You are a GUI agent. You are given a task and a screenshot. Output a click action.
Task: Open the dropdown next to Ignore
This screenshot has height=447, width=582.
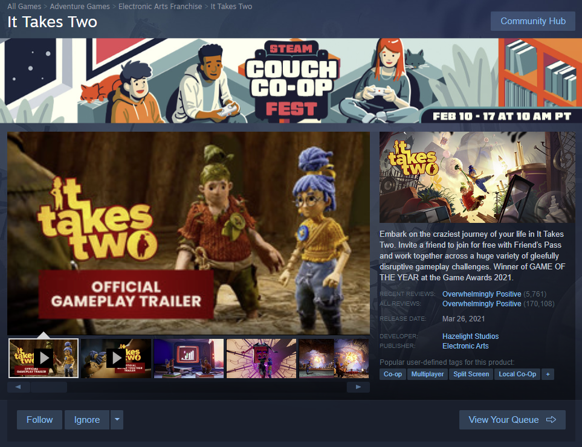pos(117,419)
